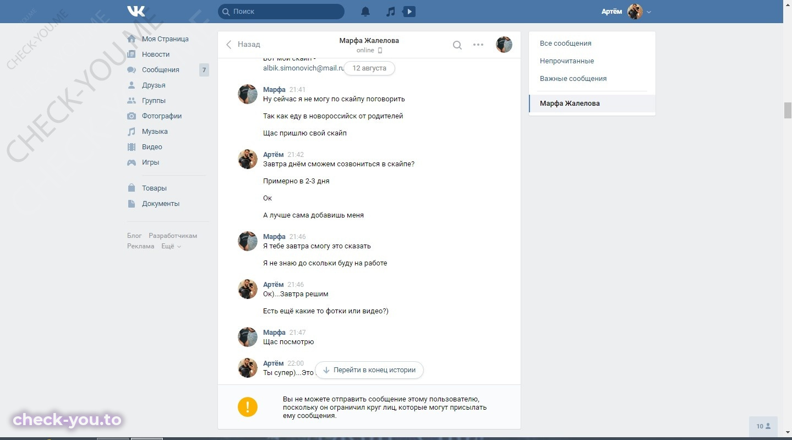Click the person icon beside Друзья

pyautogui.click(x=132, y=85)
